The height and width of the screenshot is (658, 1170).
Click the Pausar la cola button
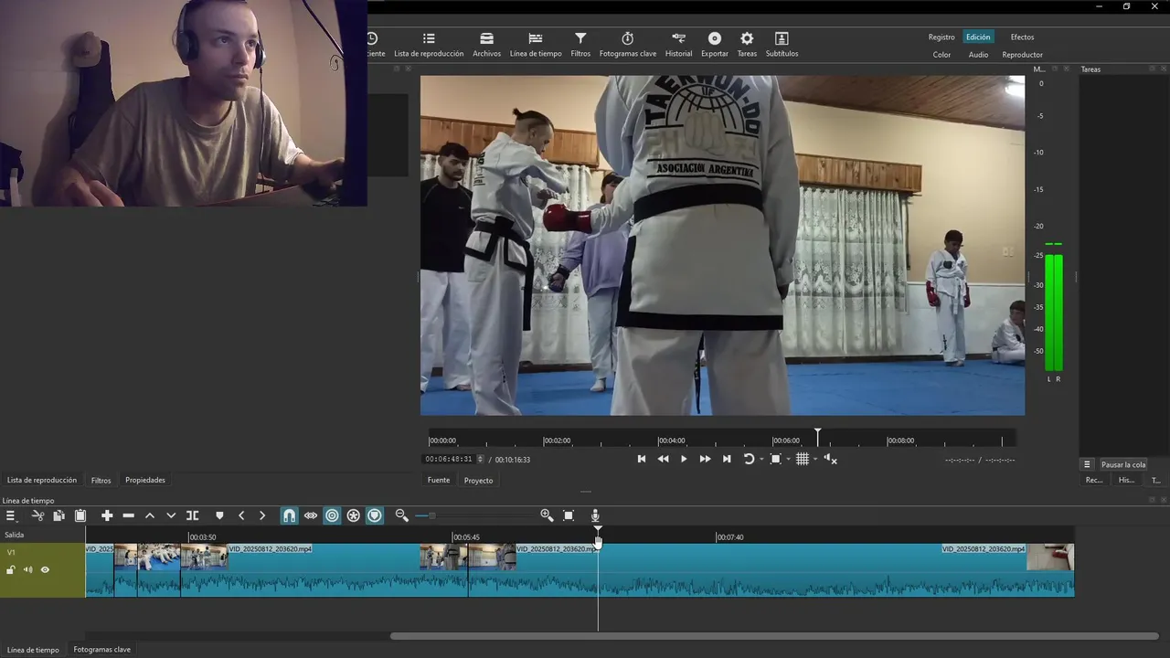(x=1123, y=464)
